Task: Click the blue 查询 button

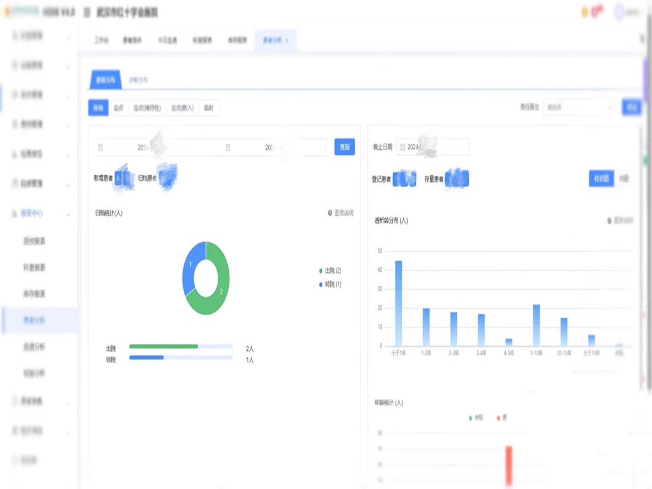Action: (344, 147)
